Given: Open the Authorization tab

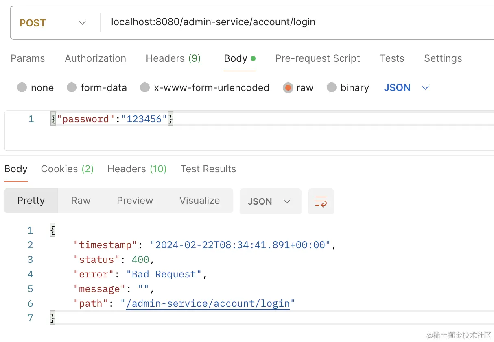Looking at the screenshot, I should point(95,58).
